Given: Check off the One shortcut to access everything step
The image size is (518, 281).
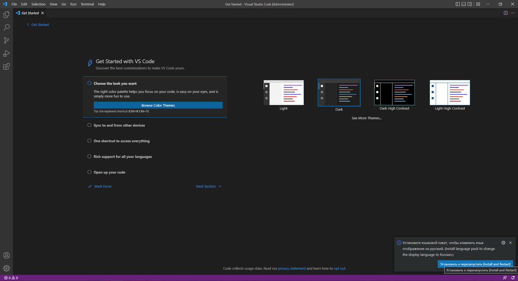Looking at the screenshot, I should point(89,140).
